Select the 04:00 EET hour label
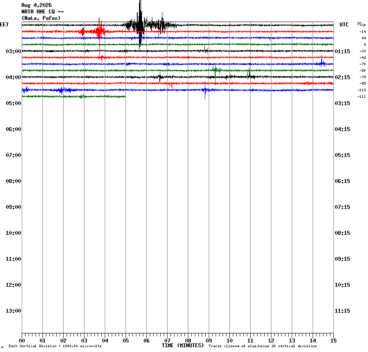This screenshot has height=352, width=368. (13, 77)
